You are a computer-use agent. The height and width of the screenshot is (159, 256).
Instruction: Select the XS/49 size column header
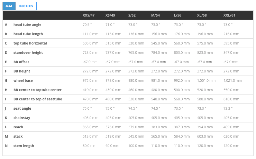[110, 16]
